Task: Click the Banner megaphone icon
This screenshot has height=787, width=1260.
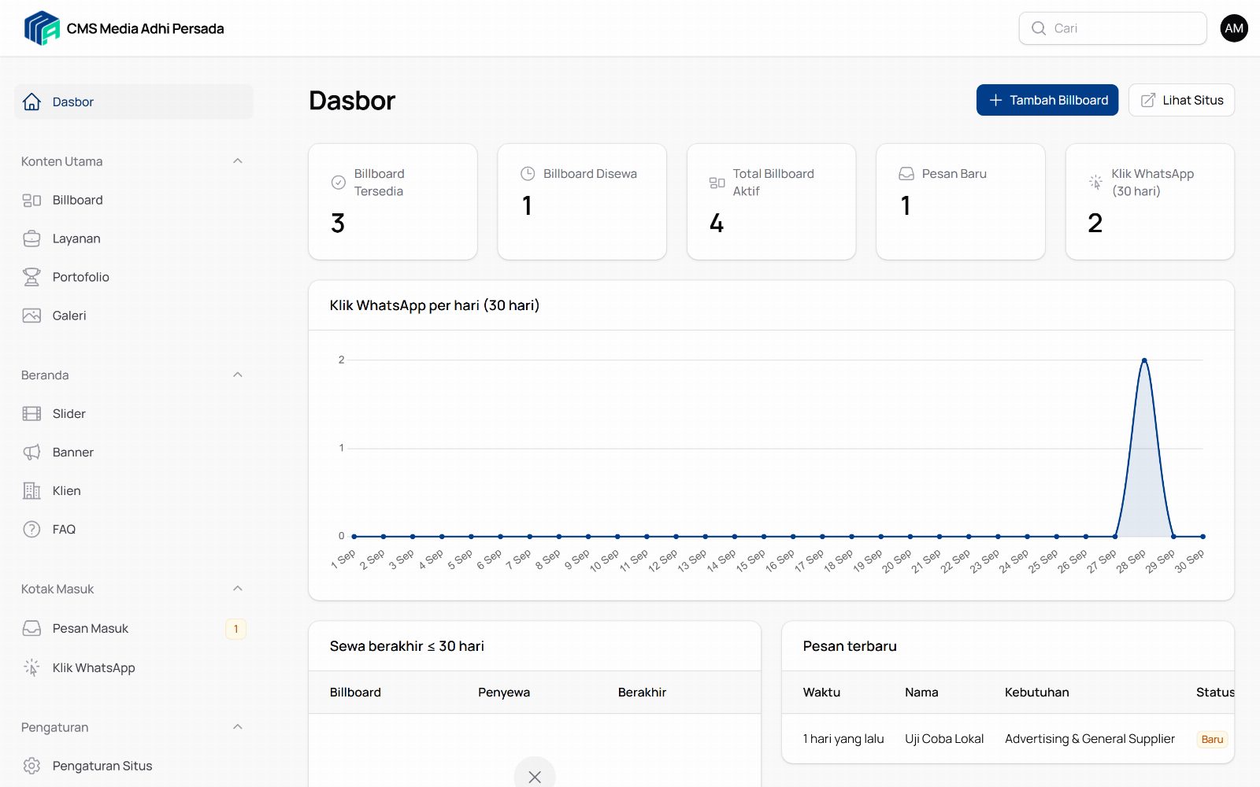Action: tap(31, 453)
